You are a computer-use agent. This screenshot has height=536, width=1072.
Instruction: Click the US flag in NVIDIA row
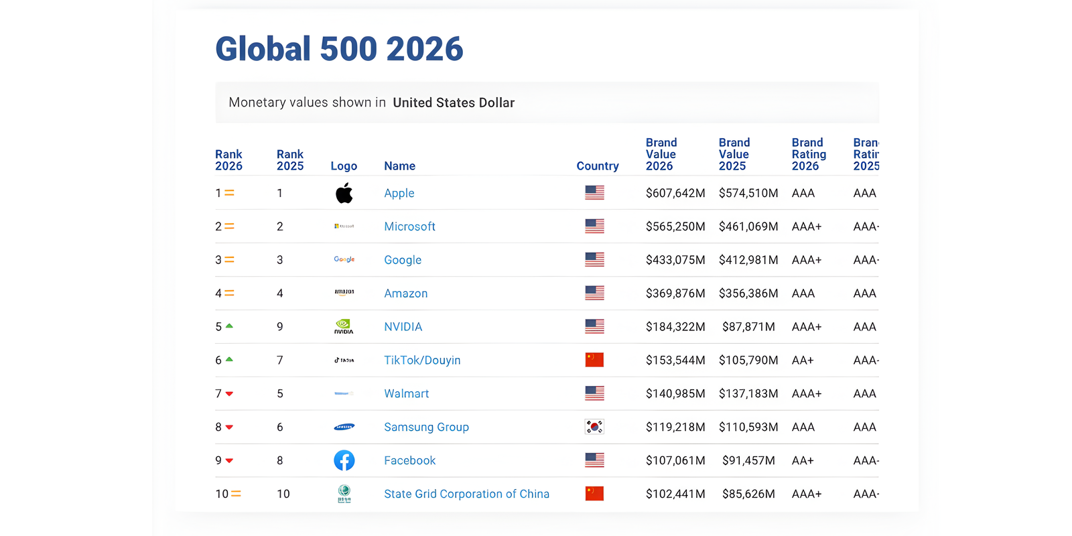pyautogui.click(x=594, y=326)
